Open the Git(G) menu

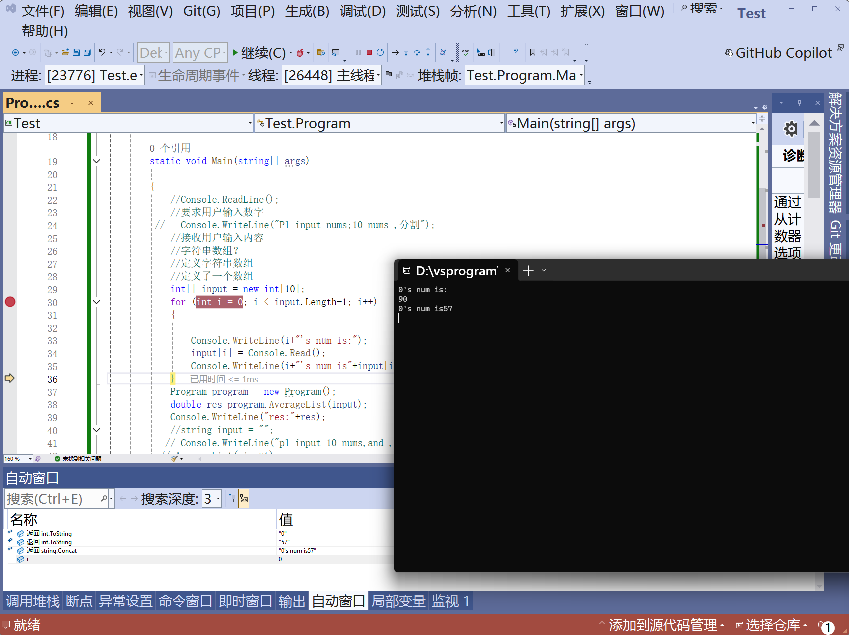pyautogui.click(x=202, y=11)
